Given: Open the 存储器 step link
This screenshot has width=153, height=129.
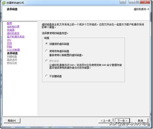Looking at the screenshot, I should pos(11,30).
